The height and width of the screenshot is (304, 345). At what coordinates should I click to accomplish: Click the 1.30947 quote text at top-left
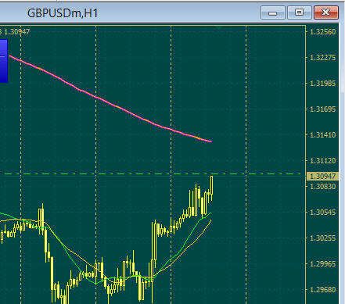(17, 32)
